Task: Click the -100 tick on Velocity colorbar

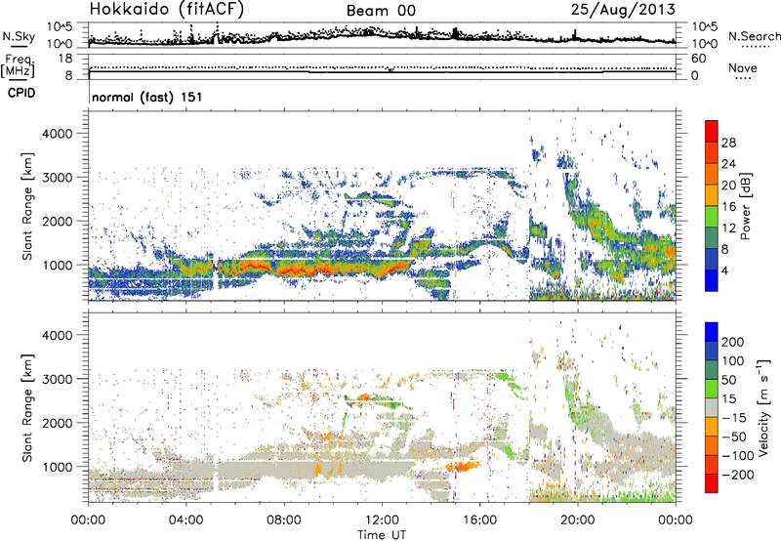Action: coord(738,456)
